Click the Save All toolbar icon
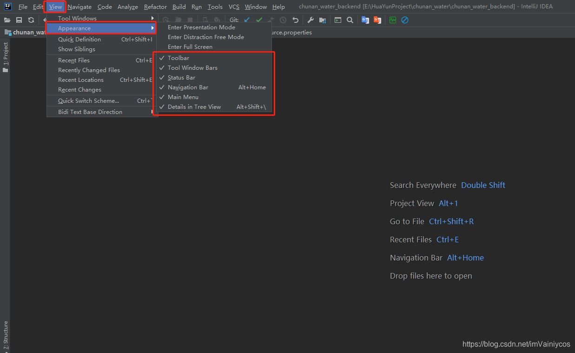The height and width of the screenshot is (353, 575). [19, 20]
